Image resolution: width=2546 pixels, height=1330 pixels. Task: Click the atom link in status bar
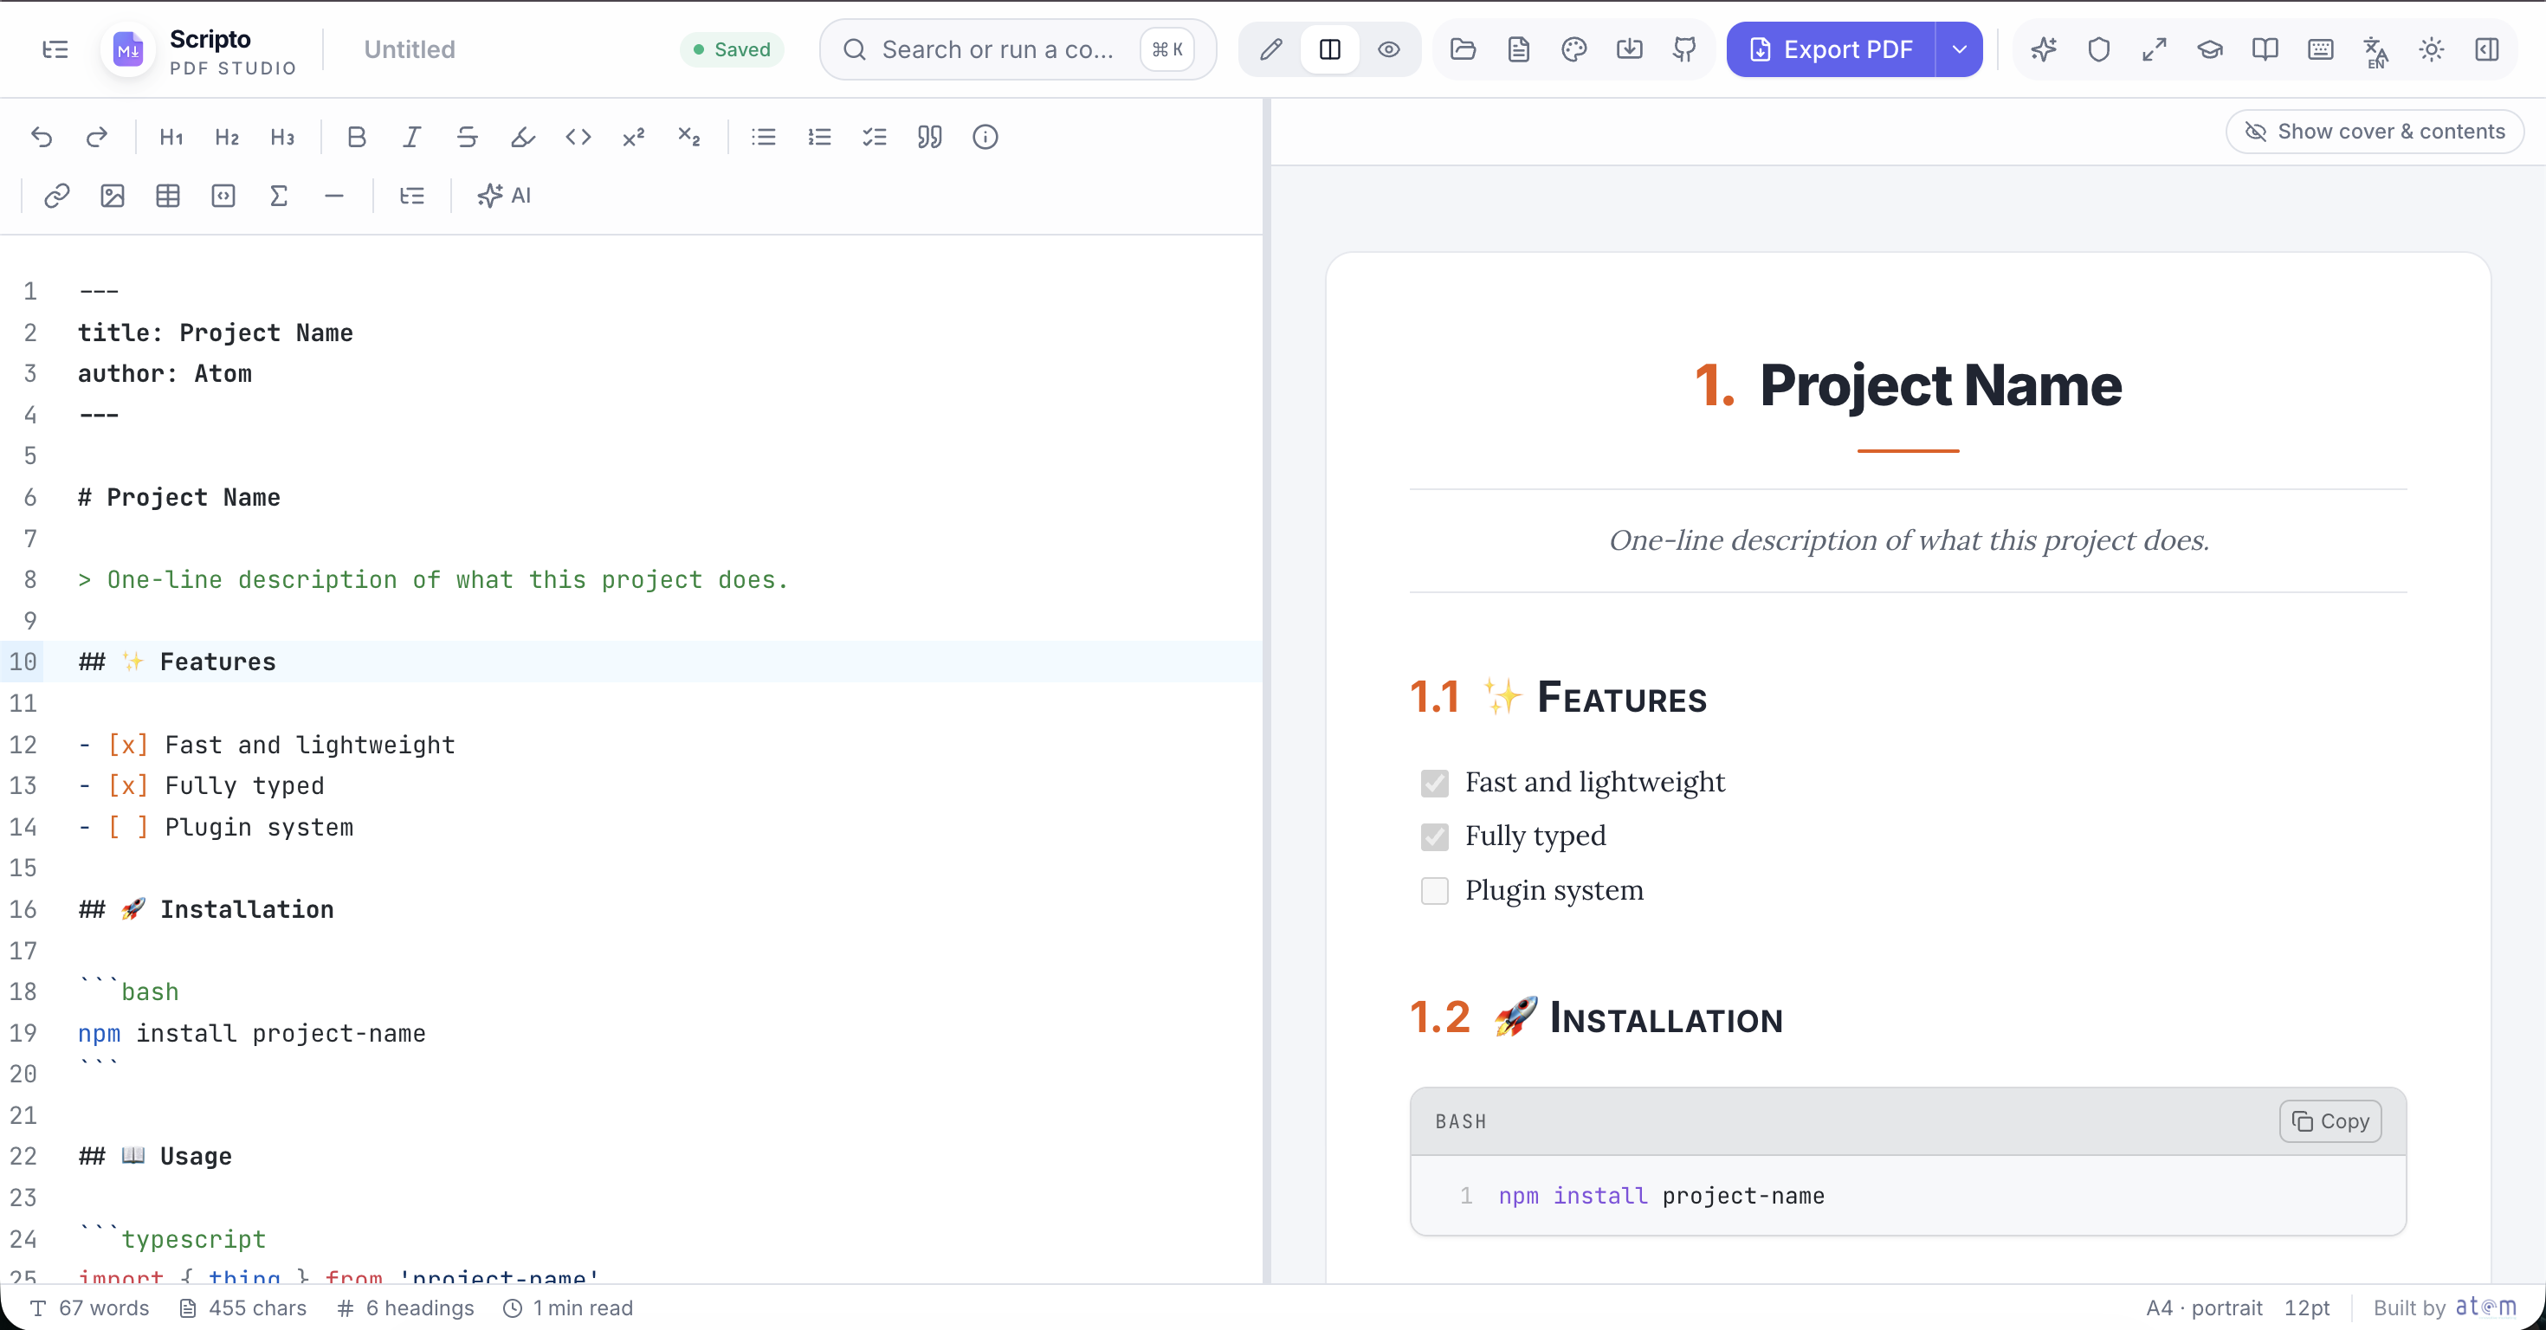coord(2485,1307)
